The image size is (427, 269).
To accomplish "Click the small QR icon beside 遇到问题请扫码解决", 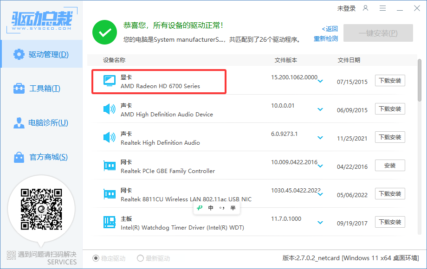I will coord(12,255).
